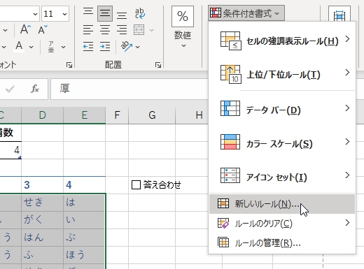Open セルの強調表示ルール submenu

click(282, 41)
